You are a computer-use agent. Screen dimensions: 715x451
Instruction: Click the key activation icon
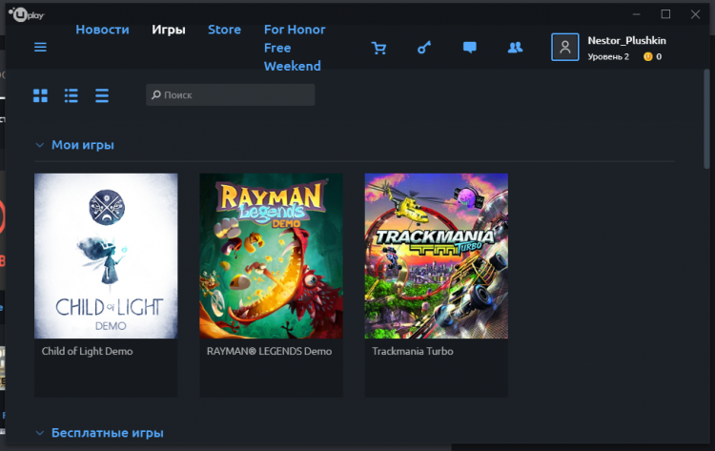tap(424, 48)
